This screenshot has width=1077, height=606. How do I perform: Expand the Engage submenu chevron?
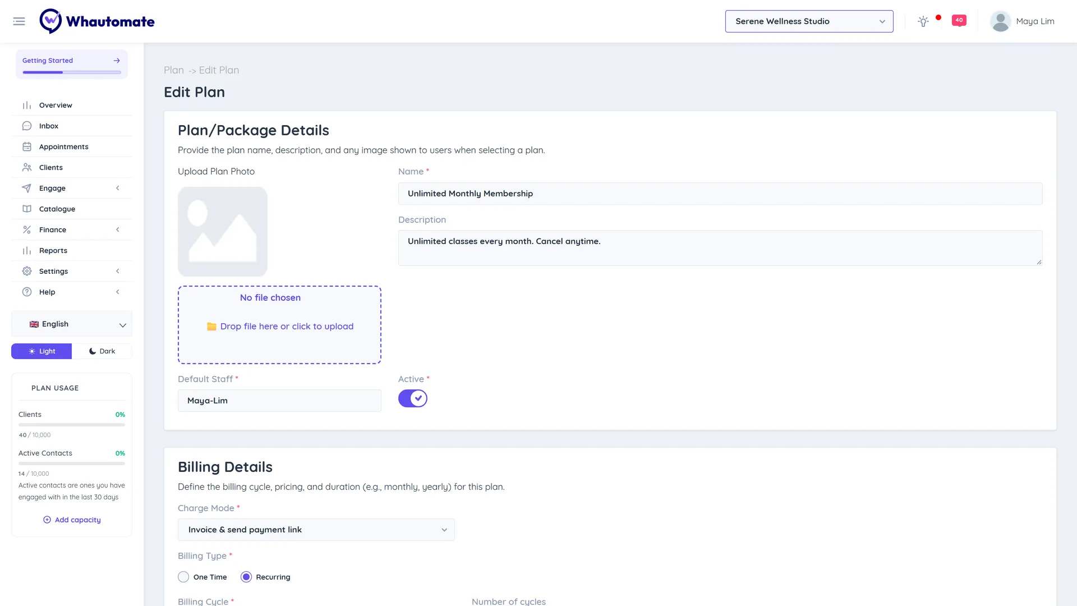[118, 188]
